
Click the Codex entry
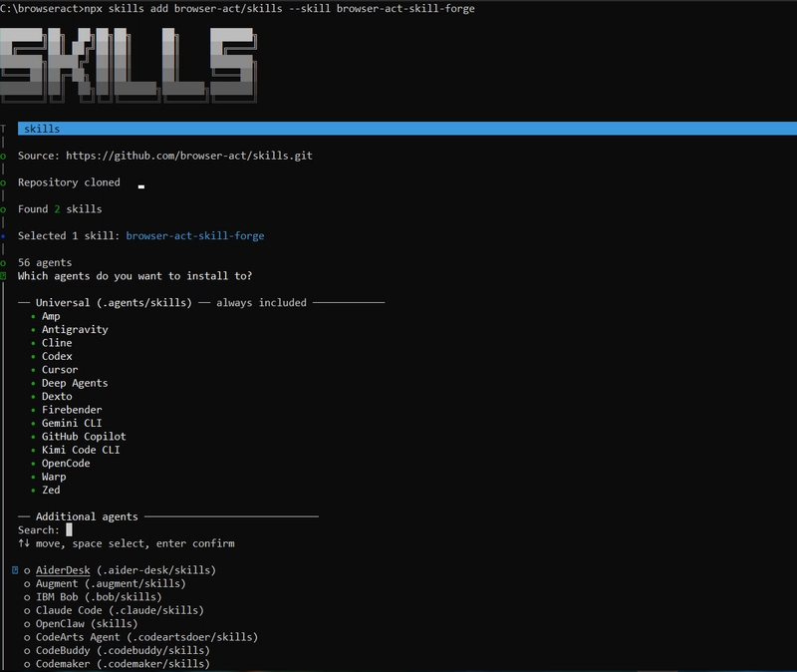click(x=57, y=356)
